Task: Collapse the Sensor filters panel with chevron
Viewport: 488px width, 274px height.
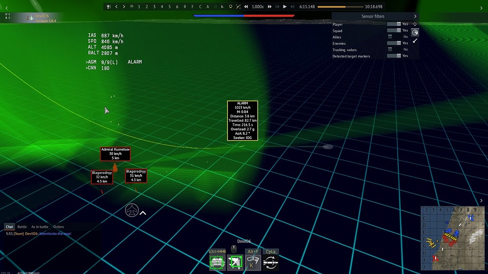Action: 415,16
